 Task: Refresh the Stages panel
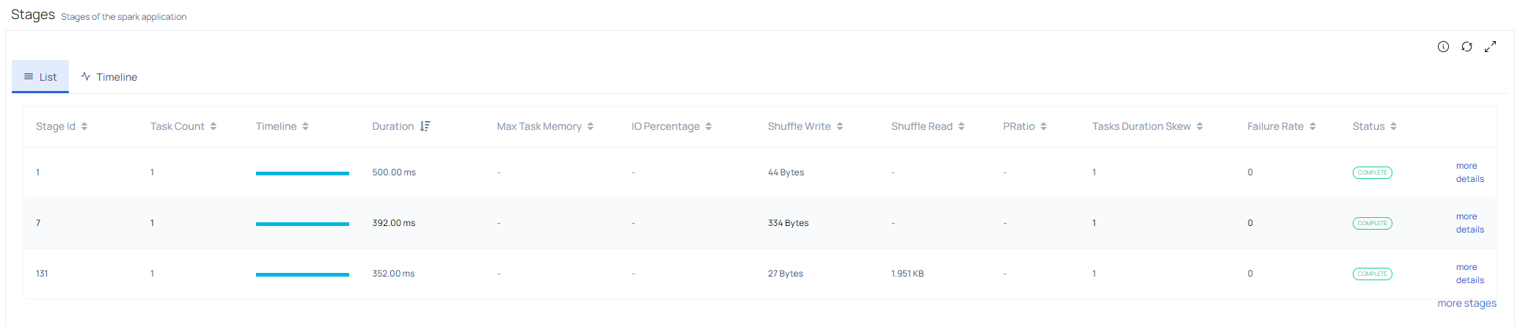(x=1467, y=47)
